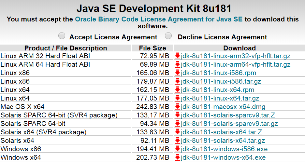Click the Product / File Description column header
The height and width of the screenshot is (162, 305).
pos(65,48)
